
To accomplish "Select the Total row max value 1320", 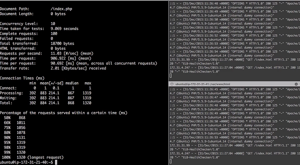I will coord(87,103).
